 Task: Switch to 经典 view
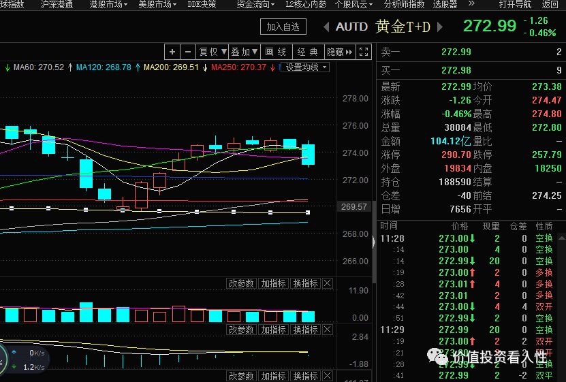pyautogui.click(x=308, y=52)
